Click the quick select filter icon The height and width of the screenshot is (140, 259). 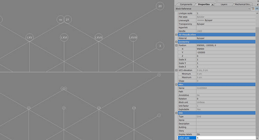coord(253,9)
